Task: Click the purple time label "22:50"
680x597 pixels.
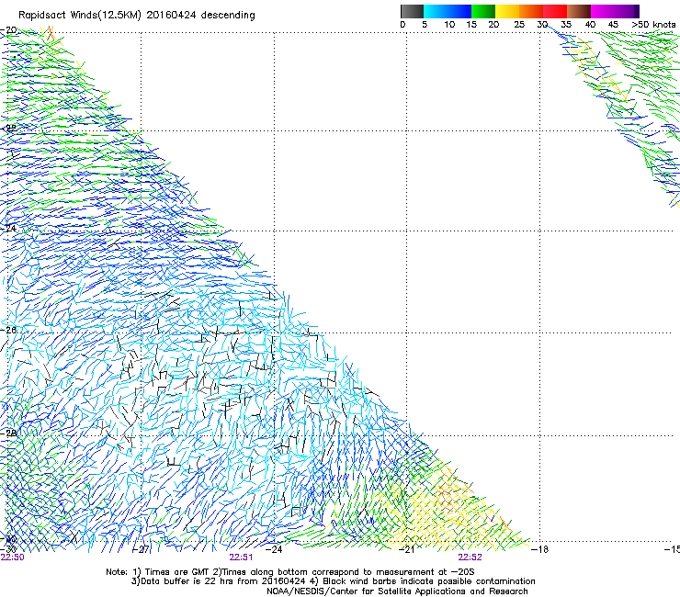Action: point(12,558)
